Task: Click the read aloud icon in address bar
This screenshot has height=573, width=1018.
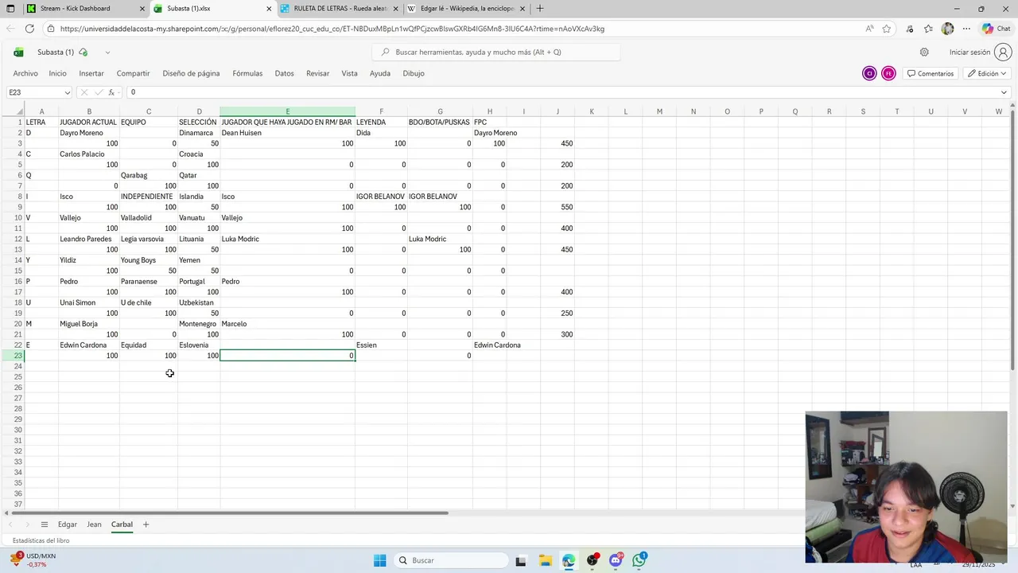Action: tap(869, 29)
